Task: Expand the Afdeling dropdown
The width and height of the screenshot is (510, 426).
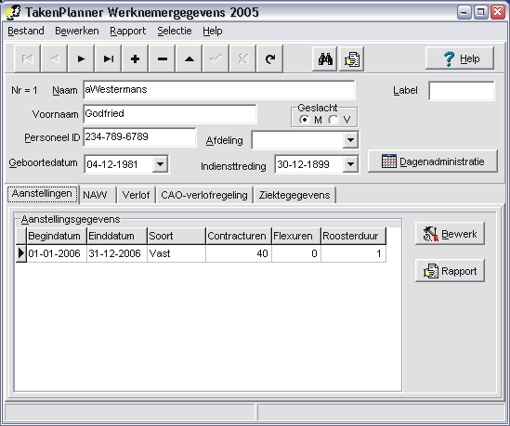Action: click(x=350, y=140)
